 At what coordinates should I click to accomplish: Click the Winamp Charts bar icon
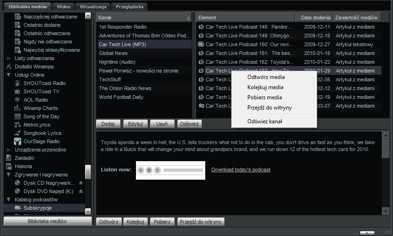[x=17, y=108]
